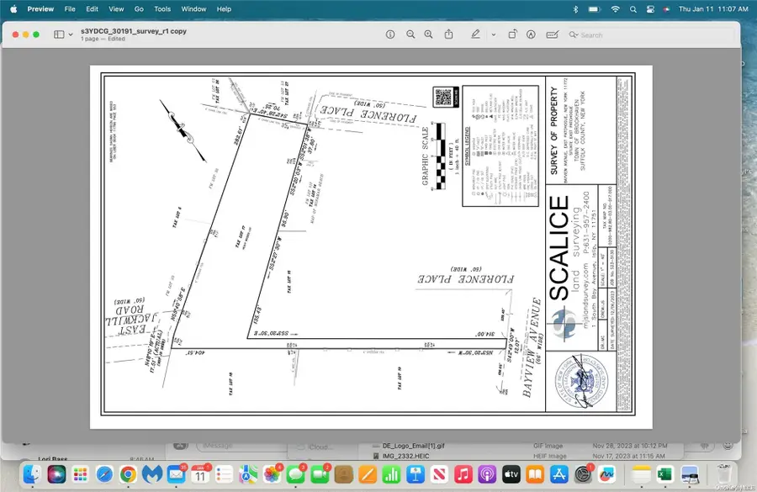Open the Tools menu
Screen dimensions: 757x492
161,9
